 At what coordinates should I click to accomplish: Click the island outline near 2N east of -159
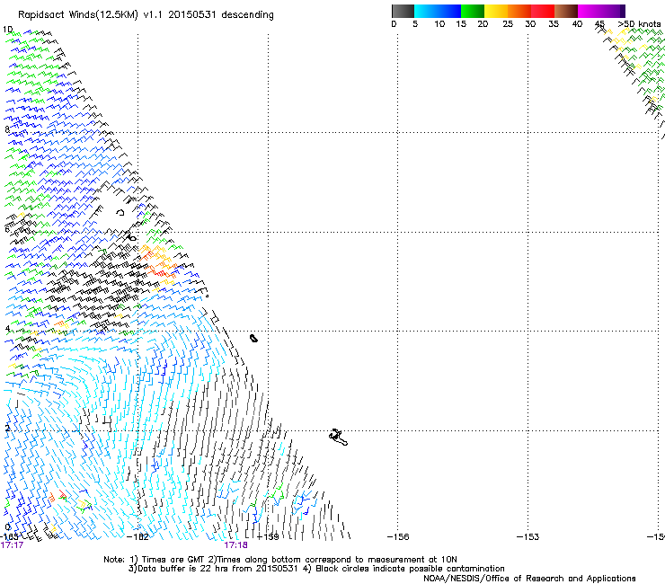[338, 438]
